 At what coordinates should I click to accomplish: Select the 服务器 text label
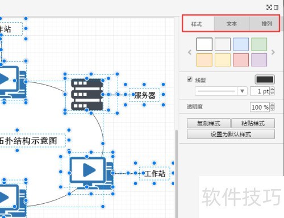pyautogui.click(x=145, y=95)
